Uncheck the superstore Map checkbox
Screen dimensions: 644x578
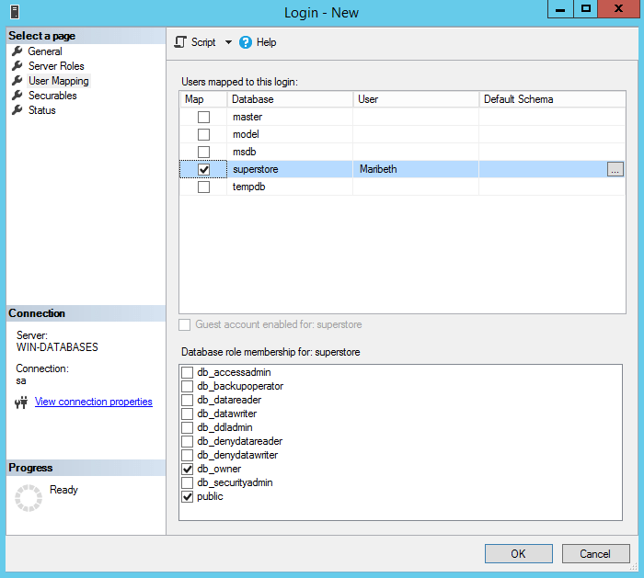[x=203, y=169]
